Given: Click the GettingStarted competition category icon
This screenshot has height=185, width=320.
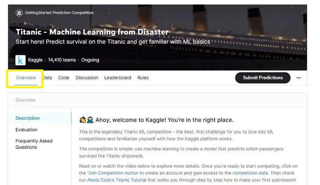Looking at the screenshot, I should click(19, 13).
